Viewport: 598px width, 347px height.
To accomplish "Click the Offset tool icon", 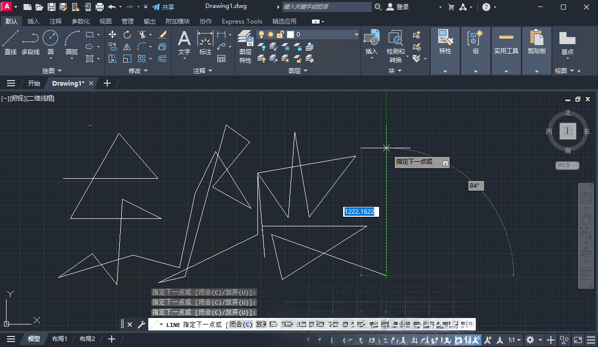I will click(x=162, y=59).
